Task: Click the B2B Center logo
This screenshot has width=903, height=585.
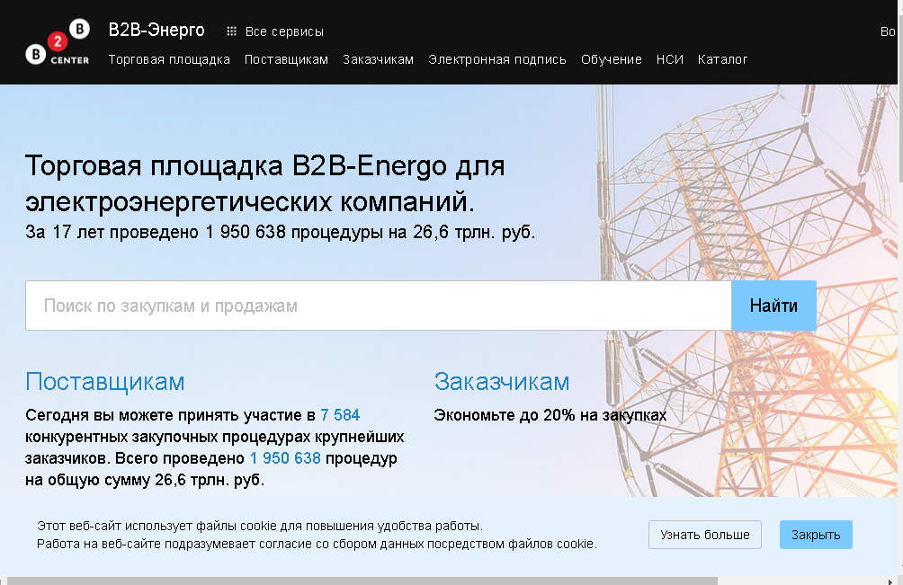Action: (58, 41)
